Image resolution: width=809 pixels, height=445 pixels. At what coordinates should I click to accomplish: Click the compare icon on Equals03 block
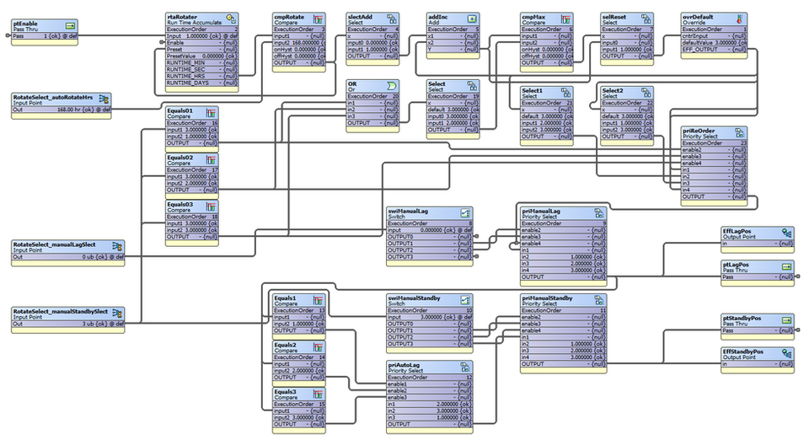(x=211, y=206)
